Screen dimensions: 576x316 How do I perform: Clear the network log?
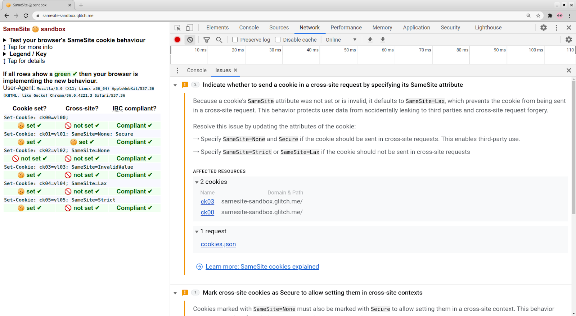190,40
